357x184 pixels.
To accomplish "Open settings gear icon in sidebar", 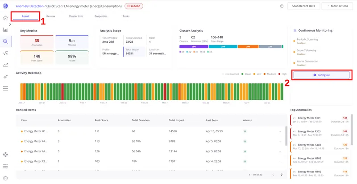I will pyautogui.click(x=5, y=155).
